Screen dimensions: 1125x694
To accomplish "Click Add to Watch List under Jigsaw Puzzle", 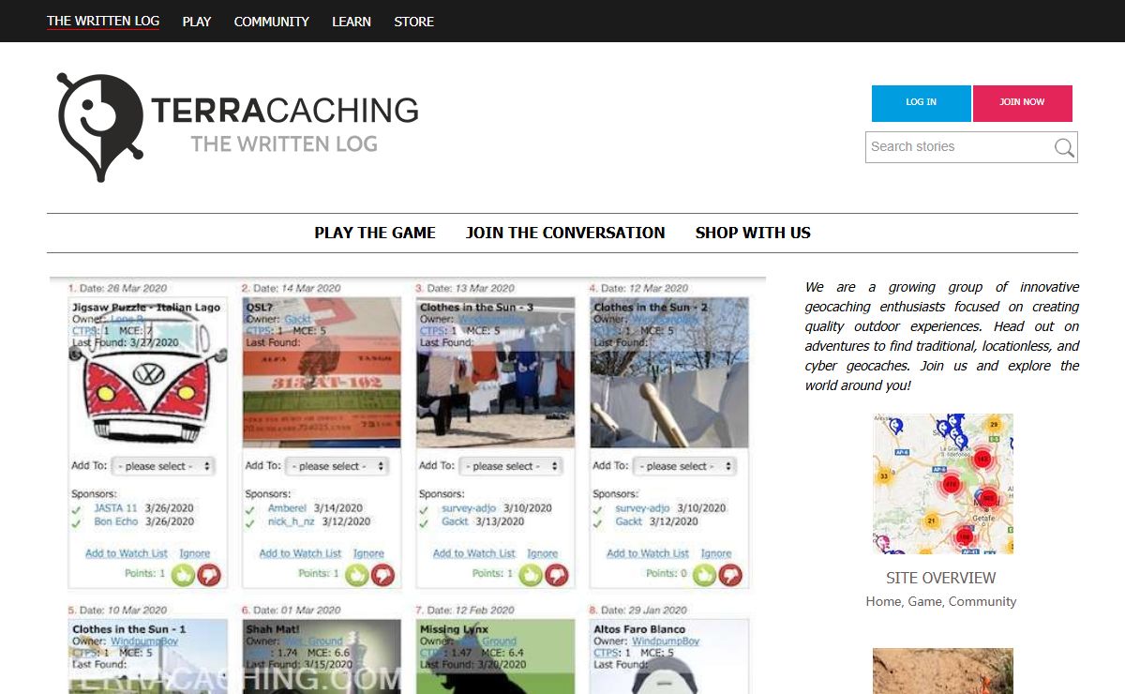I will coord(127,553).
